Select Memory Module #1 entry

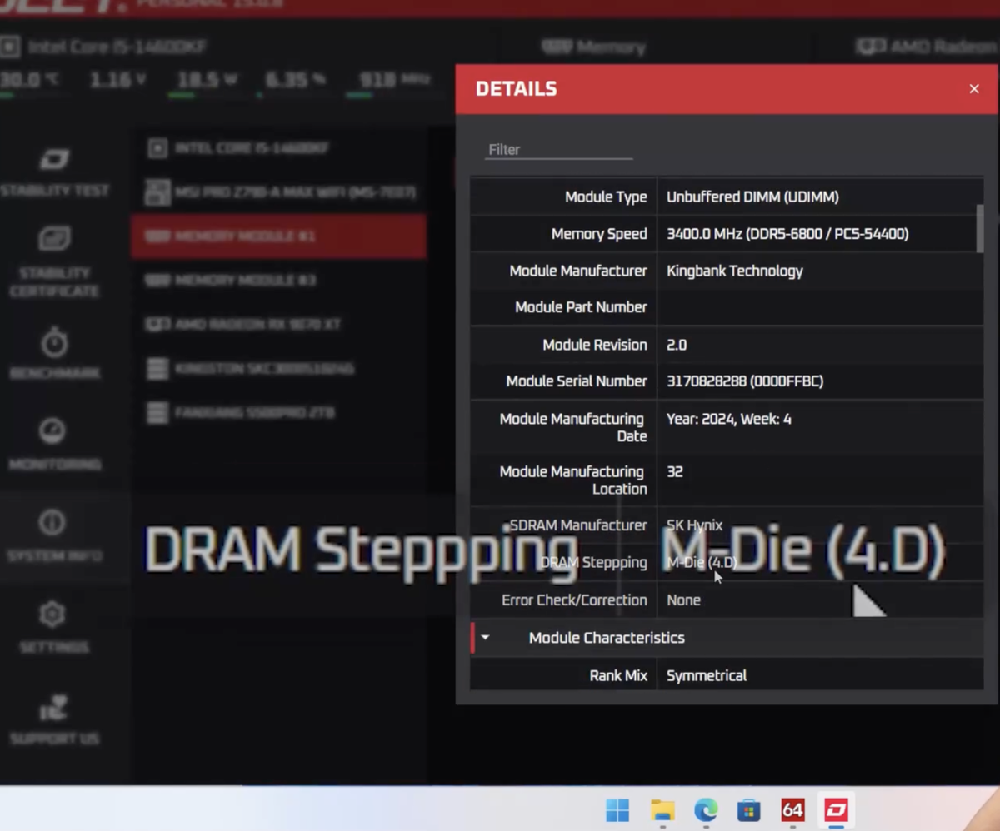278,236
